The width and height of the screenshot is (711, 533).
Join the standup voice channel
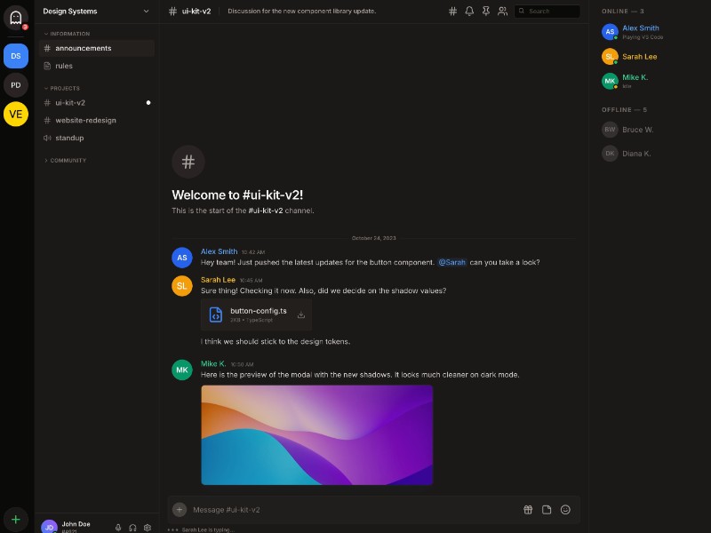point(97,138)
